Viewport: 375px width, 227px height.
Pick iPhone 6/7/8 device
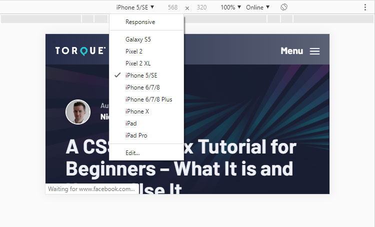pos(146,87)
